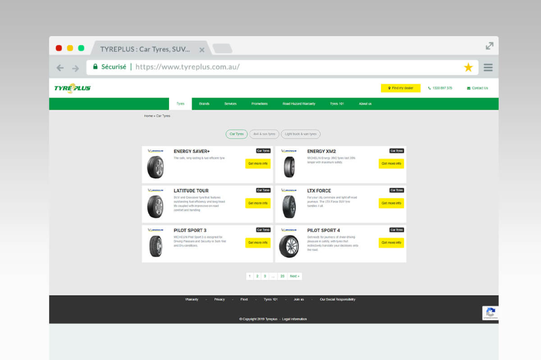Click the PILOT SPORT 4 title
Screen dimensions: 541x360
323,230
